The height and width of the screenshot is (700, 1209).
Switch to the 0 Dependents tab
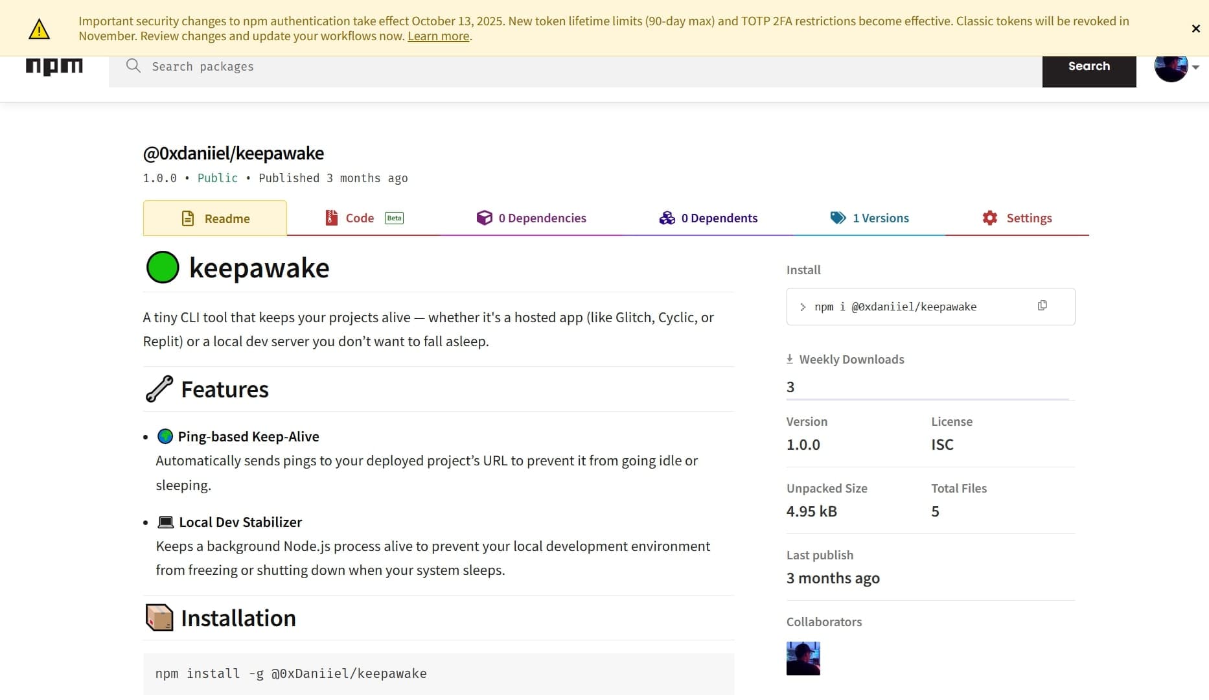(719, 218)
